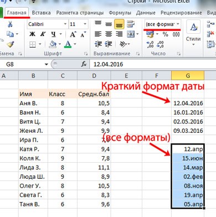Decrease decimal places icon
216x217 pixels.
coord(160,44)
